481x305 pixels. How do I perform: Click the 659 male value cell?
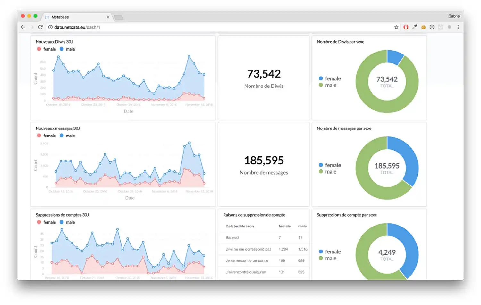pos(301,260)
